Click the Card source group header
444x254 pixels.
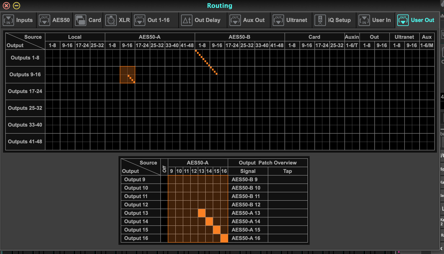pos(315,37)
